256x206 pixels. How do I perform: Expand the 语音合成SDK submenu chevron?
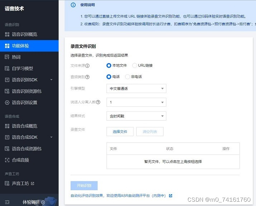[x=51, y=137]
